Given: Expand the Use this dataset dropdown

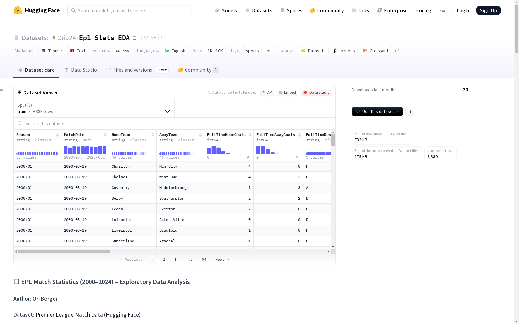Looking at the screenshot, I should pyautogui.click(x=377, y=111).
